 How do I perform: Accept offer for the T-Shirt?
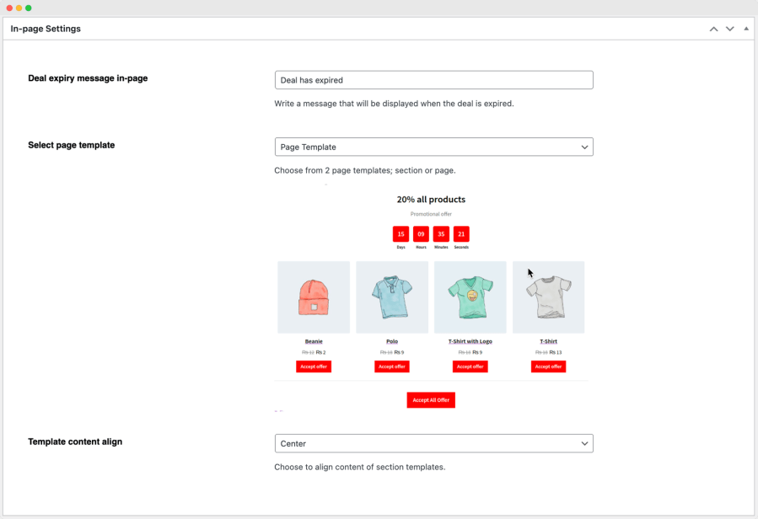[x=548, y=367]
